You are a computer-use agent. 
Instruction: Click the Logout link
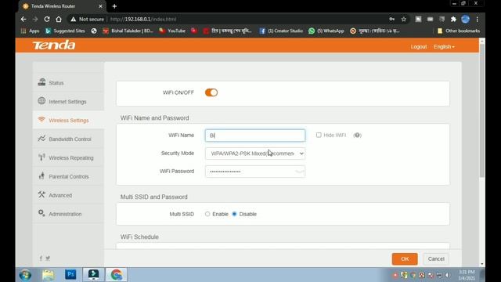[419, 47]
